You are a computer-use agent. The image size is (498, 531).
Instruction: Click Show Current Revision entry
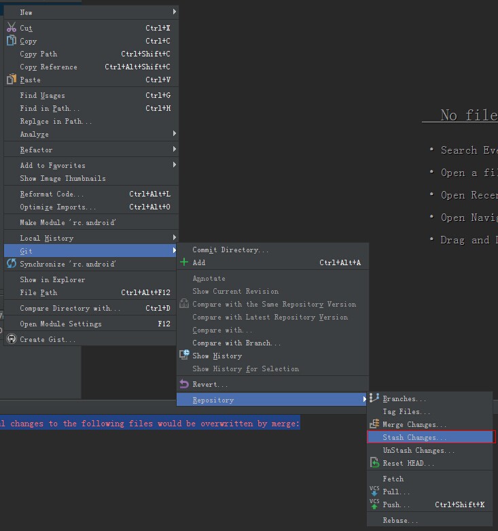[272, 291]
